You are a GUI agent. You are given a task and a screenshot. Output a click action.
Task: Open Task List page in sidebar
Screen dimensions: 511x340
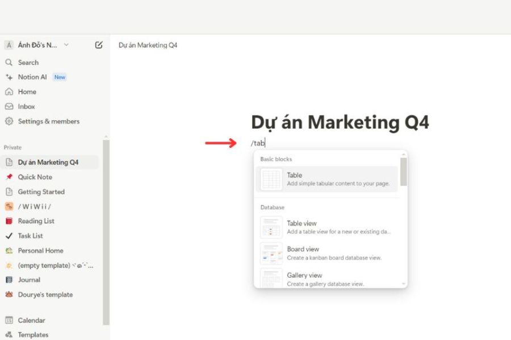(30, 236)
